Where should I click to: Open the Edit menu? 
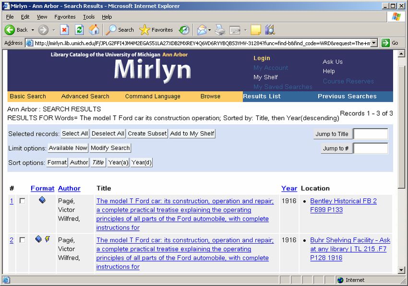click(25, 17)
